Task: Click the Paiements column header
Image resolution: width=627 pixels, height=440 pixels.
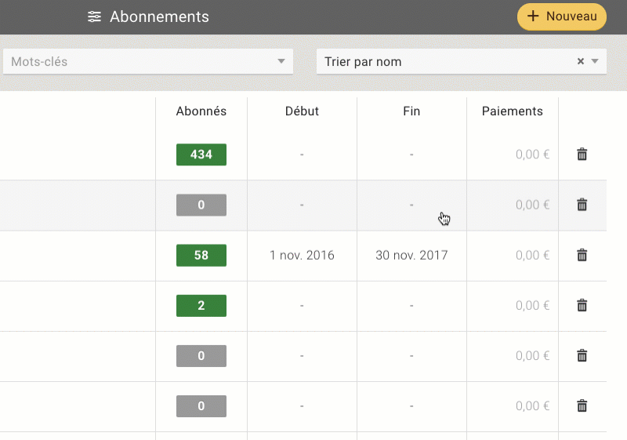Action: [x=513, y=111]
